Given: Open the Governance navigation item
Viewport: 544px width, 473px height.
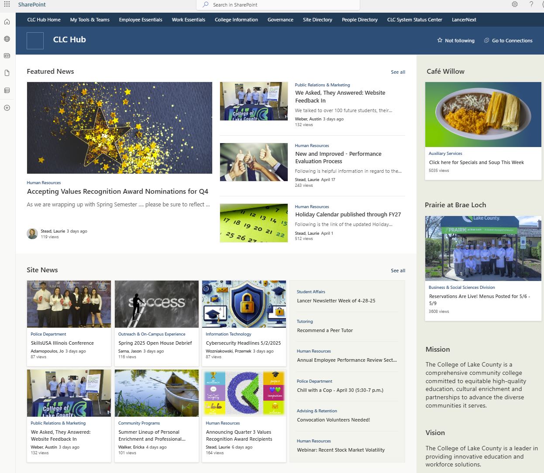Looking at the screenshot, I should 280,20.
